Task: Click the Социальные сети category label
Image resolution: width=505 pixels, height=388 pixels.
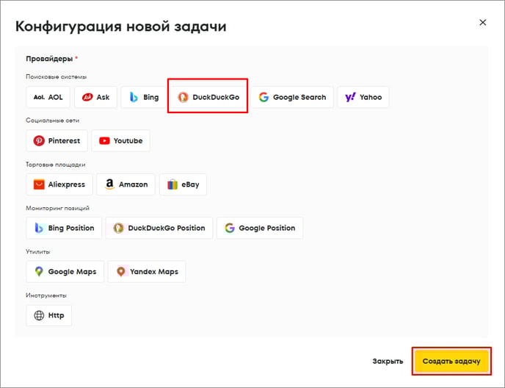Action: tap(53, 121)
